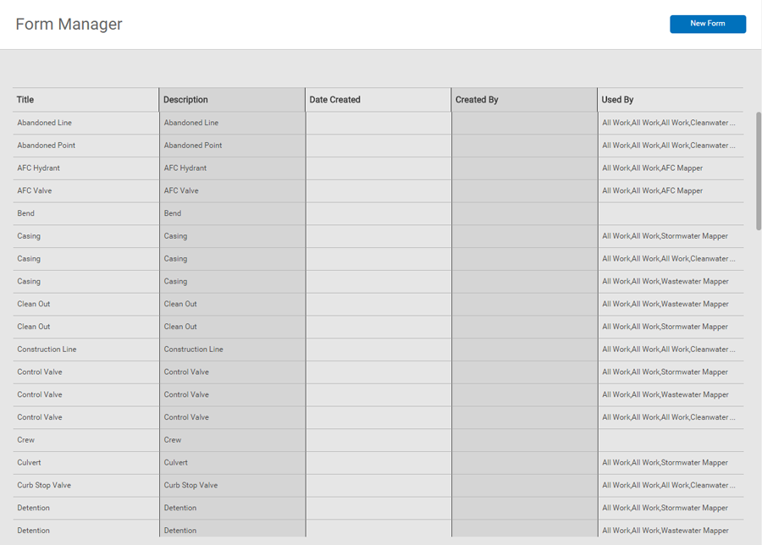
Task: Click Detention title in Wastewater Mapper row
Action: point(34,531)
